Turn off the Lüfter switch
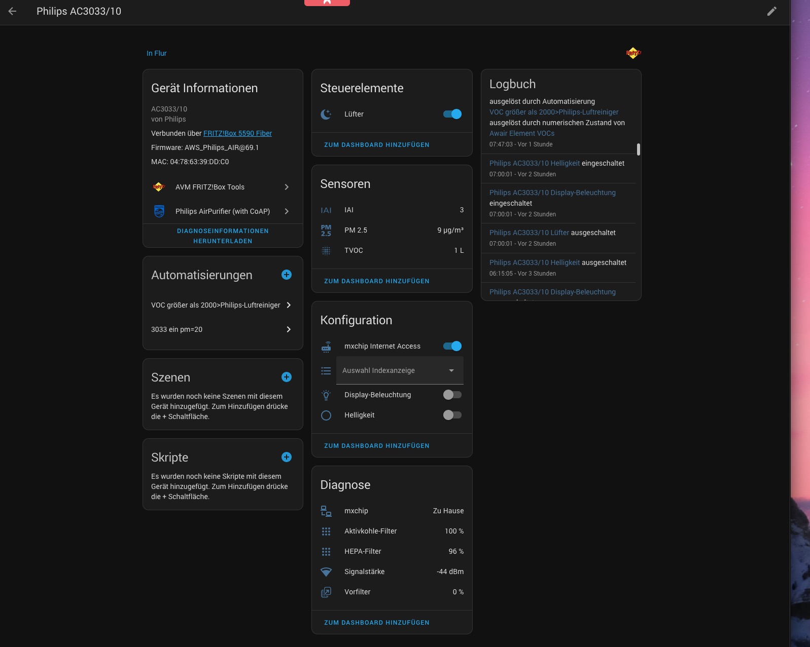The height and width of the screenshot is (647, 810). click(452, 114)
